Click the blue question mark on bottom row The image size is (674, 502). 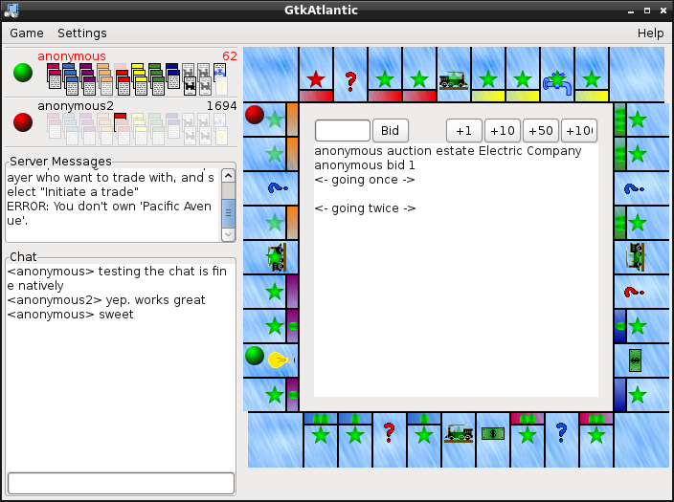pyautogui.click(x=561, y=432)
